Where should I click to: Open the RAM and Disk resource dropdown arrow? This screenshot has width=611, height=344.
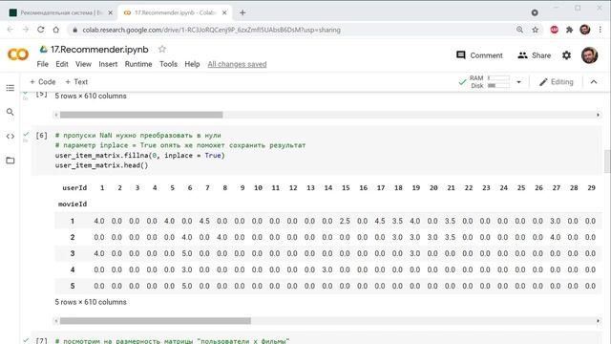coord(518,82)
